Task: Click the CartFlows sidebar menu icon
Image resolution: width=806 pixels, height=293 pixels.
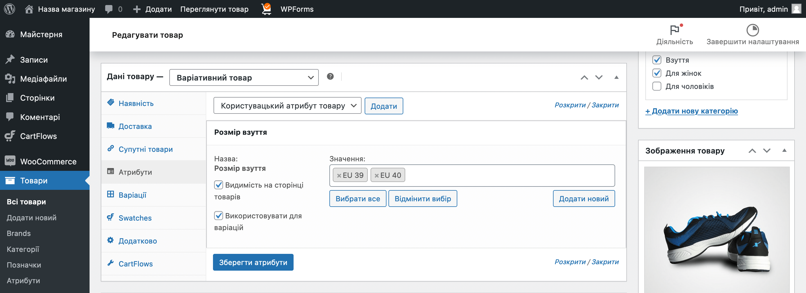Action: (x=10, y=136)
